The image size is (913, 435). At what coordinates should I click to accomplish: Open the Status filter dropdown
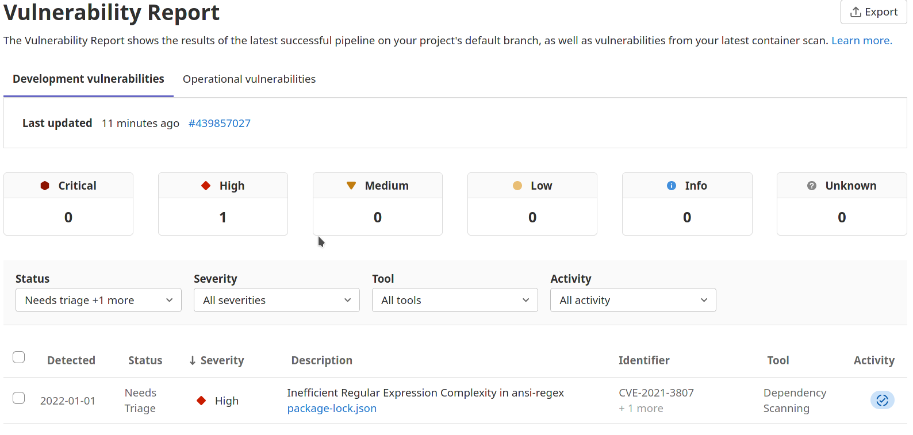pos(98,301)
